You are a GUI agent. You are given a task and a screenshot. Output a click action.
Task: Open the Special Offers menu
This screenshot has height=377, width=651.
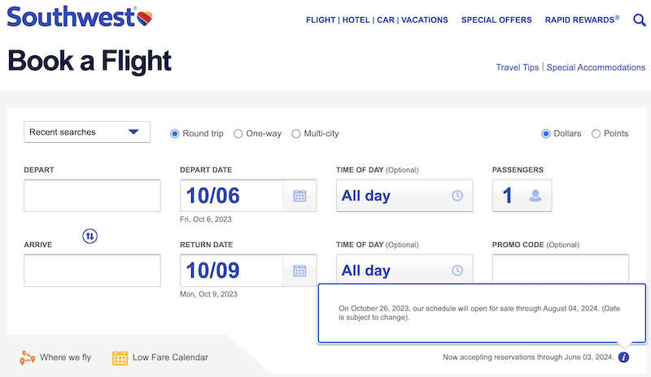496,20
